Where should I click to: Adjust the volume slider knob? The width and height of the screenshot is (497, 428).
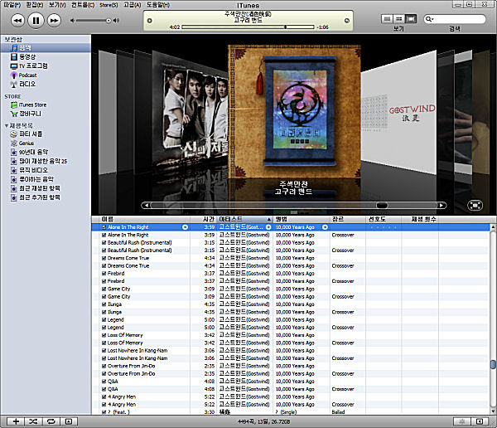coord(109,21)
